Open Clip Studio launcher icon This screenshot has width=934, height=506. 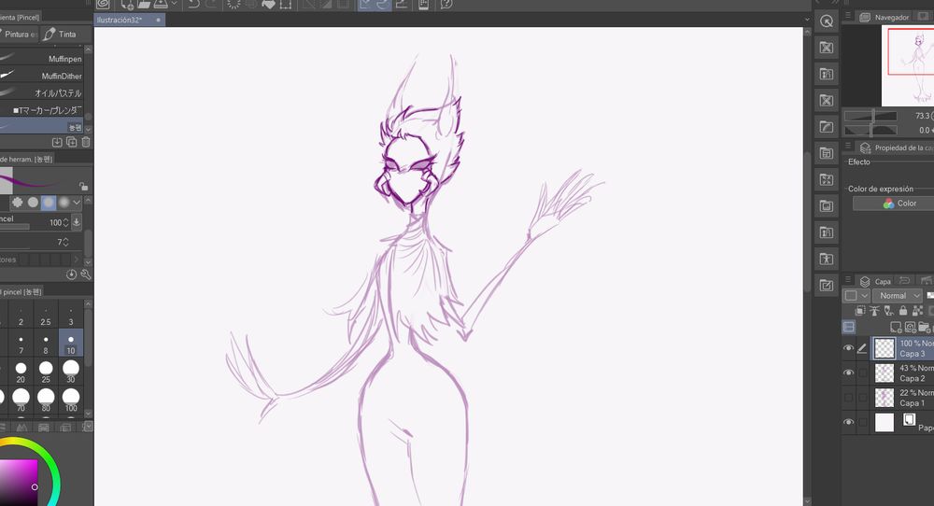tap(103, 4)
